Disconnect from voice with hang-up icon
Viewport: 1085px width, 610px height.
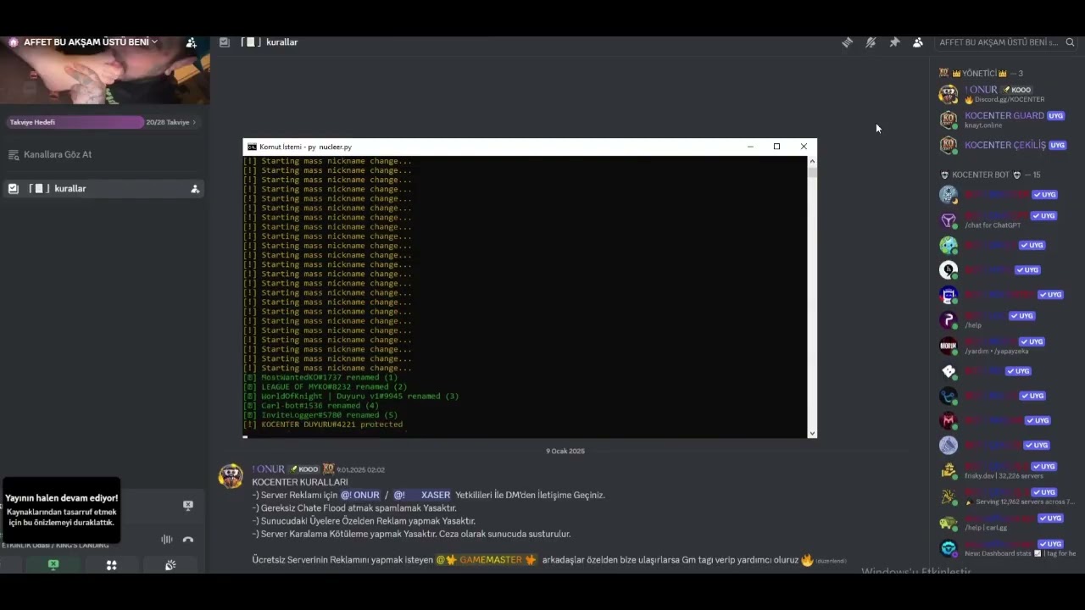point(188,539)
